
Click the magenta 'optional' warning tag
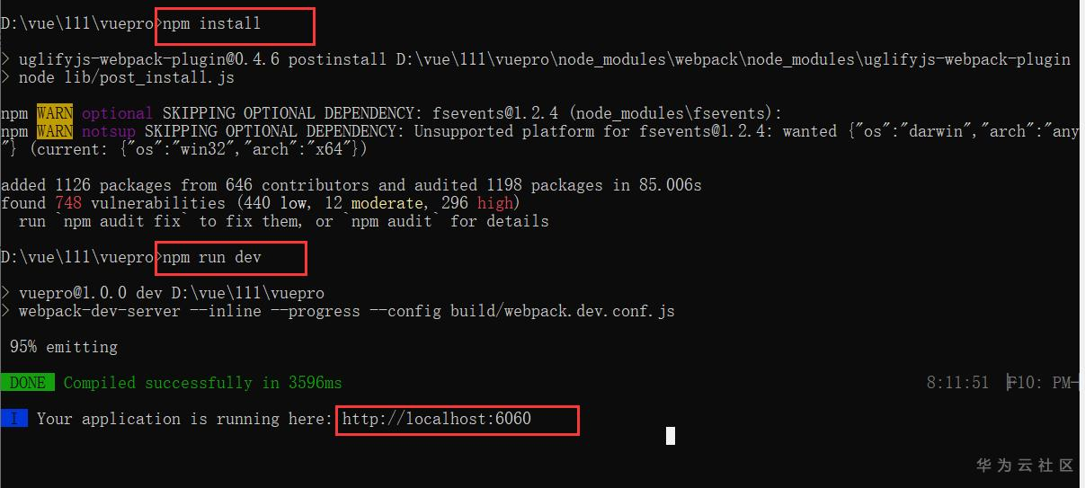tap(118, 113)
